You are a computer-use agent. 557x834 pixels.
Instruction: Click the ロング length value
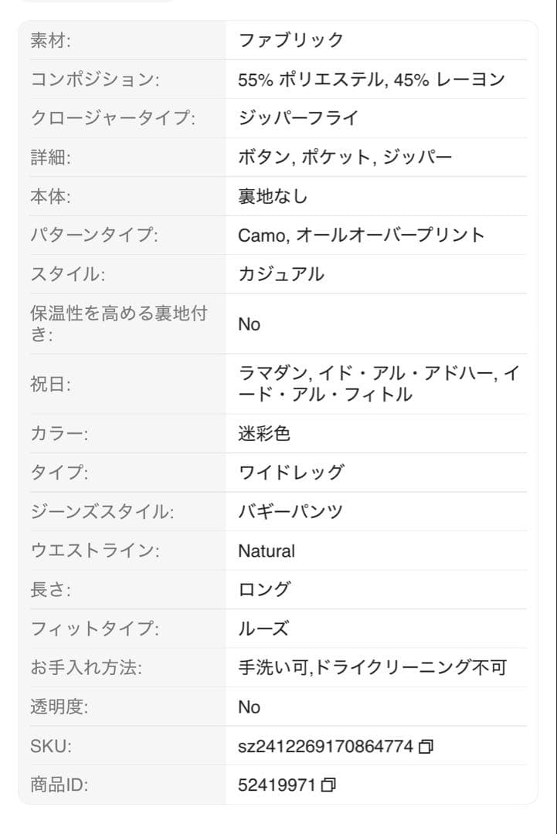(x=264, y=589)
